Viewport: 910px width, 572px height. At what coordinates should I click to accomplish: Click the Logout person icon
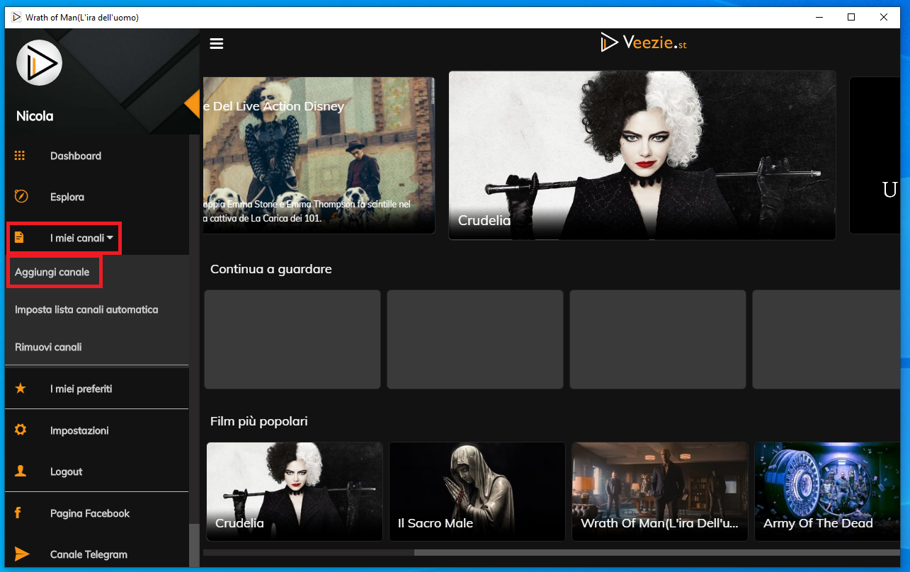tap(21, 471)
